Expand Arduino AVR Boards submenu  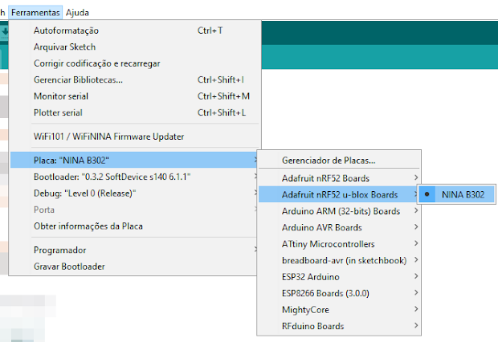pyautogui.click(x=339, y=227)
